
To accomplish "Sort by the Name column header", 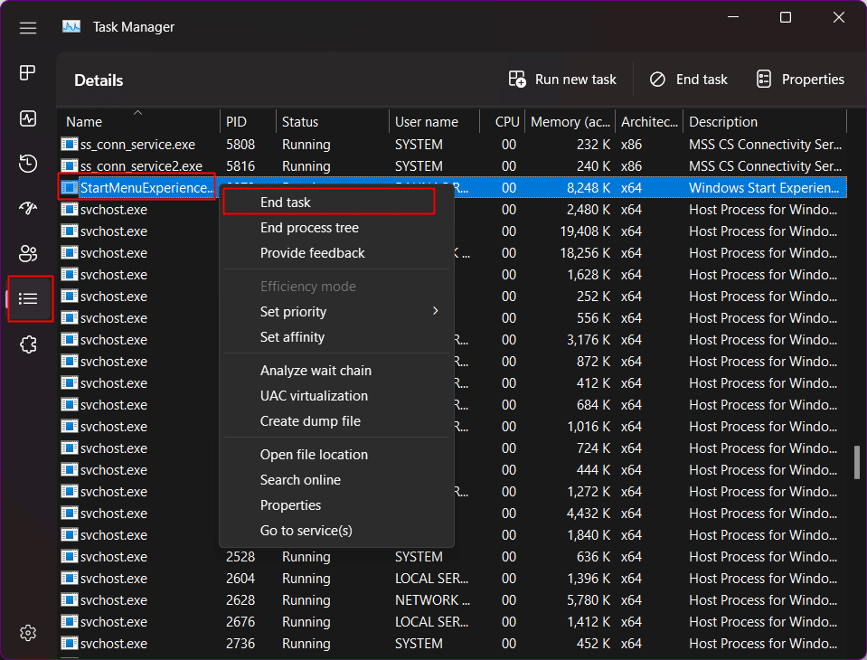I will 138,122.
